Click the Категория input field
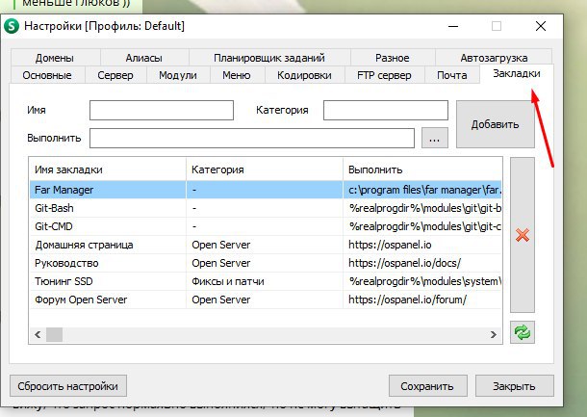The image size is (587, 417). 386,110
